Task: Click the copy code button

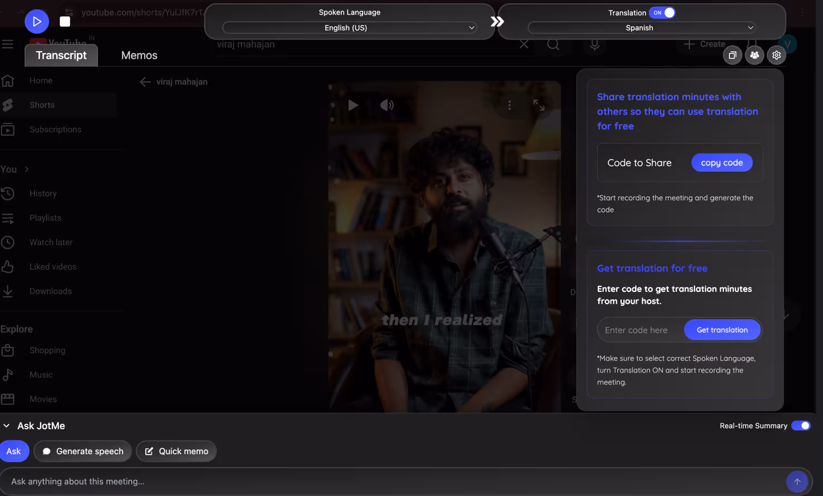Action: click(x=722, y=162)
